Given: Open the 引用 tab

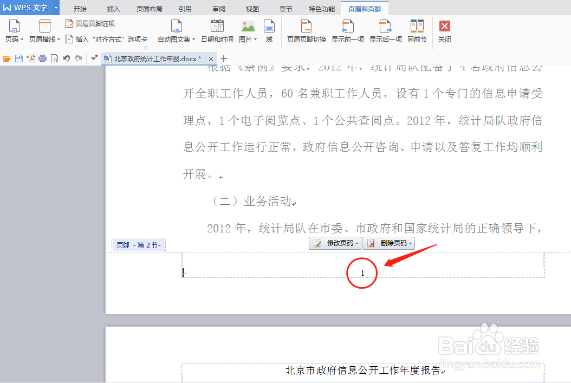Looking at the screenshot, I should click(x=185, y=9).
